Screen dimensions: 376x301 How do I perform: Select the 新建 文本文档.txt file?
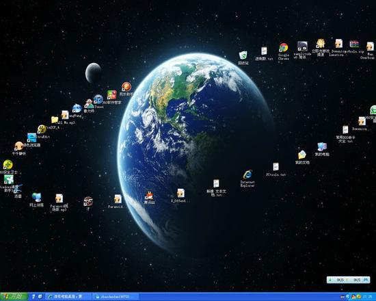216,183
